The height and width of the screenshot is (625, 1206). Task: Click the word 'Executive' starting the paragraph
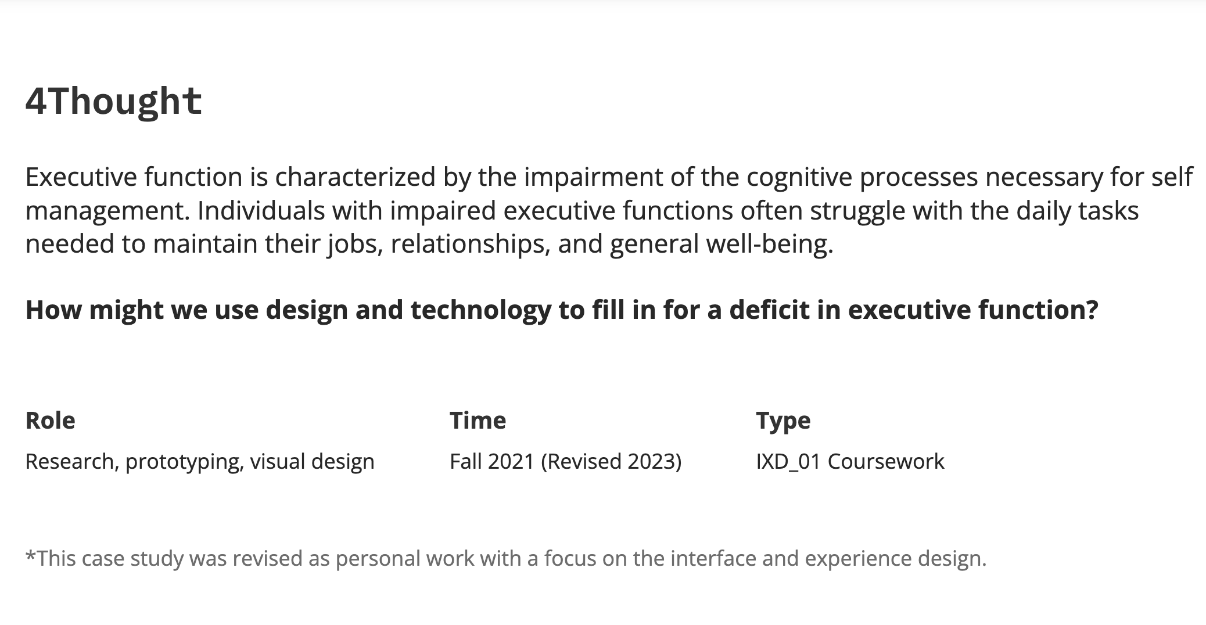(x=81, y=177)
